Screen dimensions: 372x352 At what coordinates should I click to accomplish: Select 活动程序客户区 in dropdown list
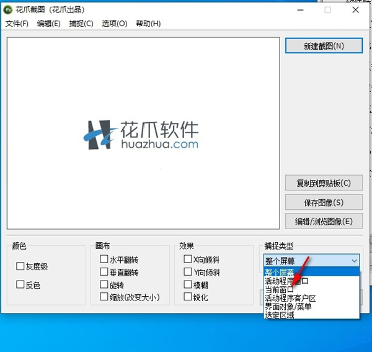pyautogui.click(x=312, y=298)
